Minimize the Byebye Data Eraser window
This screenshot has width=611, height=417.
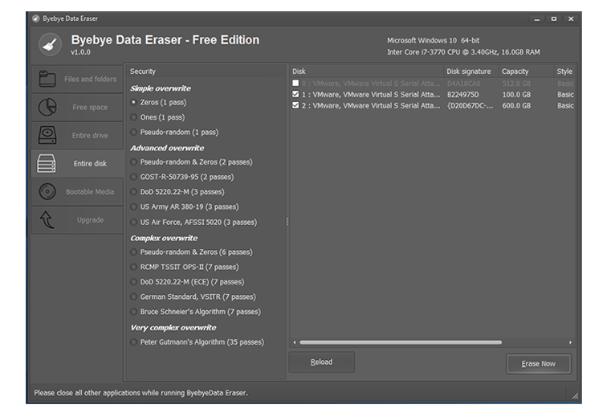[537, 18]
